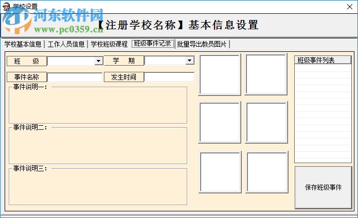Expand the 班级 dropdown arrow

pyautogui.click(x=98, y=61)
